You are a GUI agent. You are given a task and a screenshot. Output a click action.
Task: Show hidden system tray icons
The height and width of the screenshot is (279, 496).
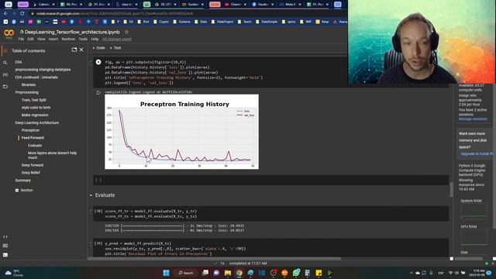tap(412, 273)
